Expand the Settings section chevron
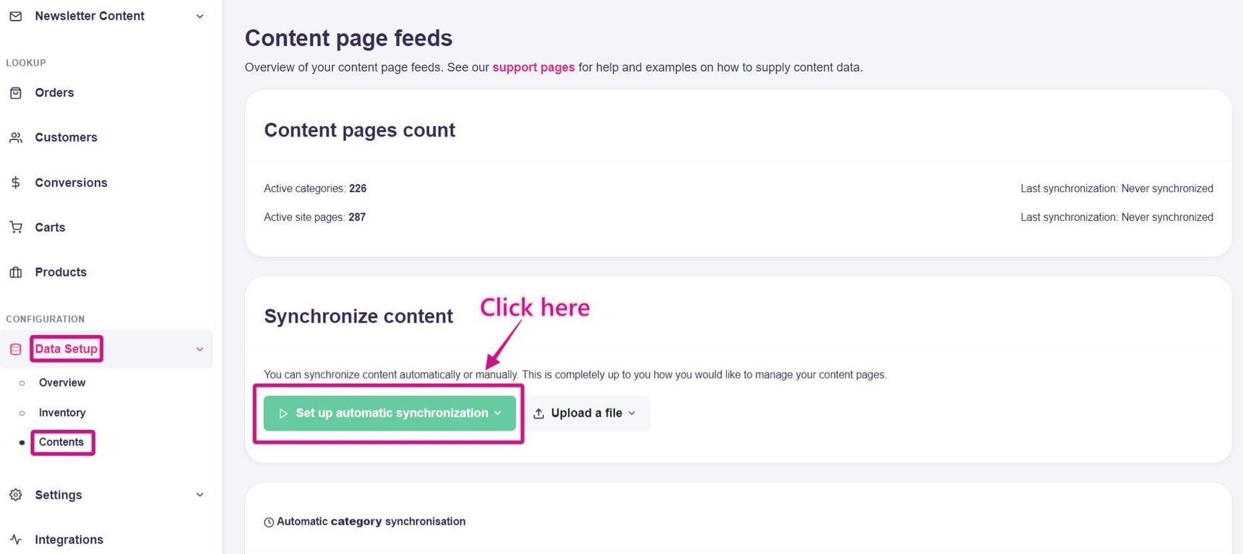1243x554 pixels. point(199,495)
